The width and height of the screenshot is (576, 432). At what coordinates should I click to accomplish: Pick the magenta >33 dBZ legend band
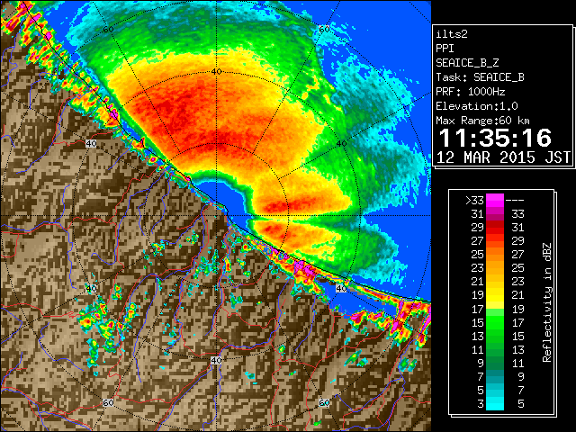click(495, 200)
